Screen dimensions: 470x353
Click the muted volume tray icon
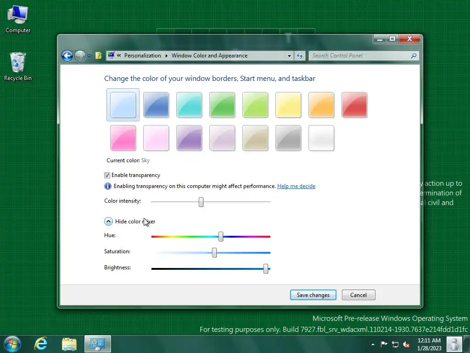pyautogui.click(x=407, y=344)
